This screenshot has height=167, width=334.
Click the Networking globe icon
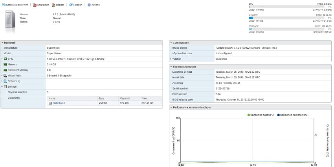(6, 81)
